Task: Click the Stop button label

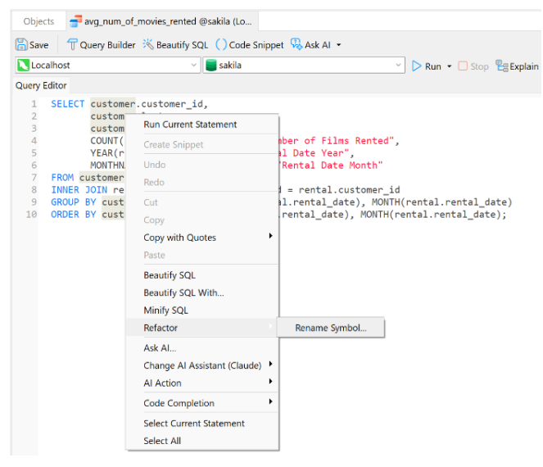Action: click(x=479, y=66)
